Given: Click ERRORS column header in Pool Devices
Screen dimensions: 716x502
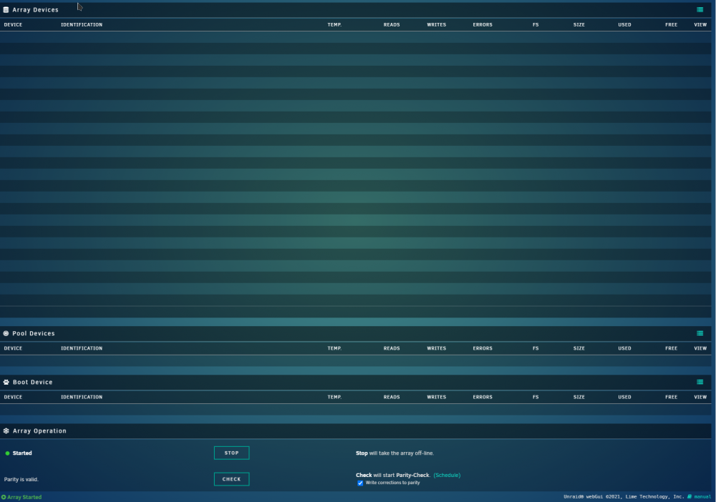Looking at the screenshot, I should click(482, 348).
